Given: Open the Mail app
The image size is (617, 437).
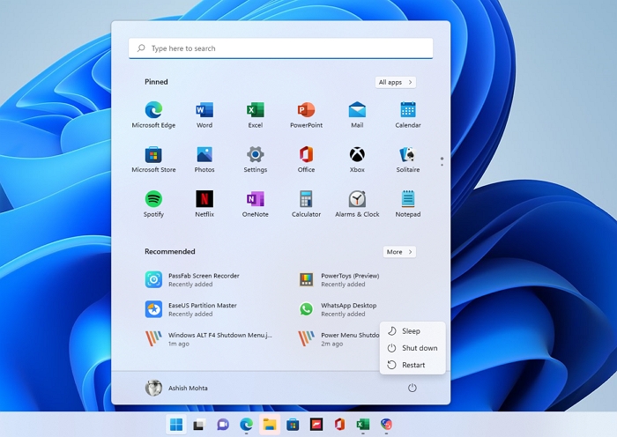Looking at the screenshot, I should pos(357,115).
